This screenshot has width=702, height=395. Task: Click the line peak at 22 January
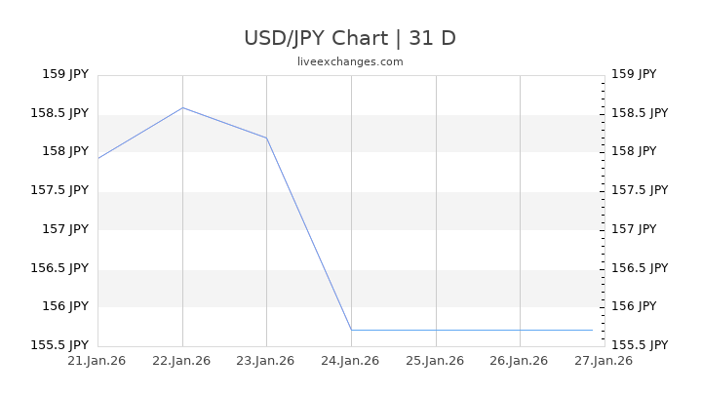[182, 107]
